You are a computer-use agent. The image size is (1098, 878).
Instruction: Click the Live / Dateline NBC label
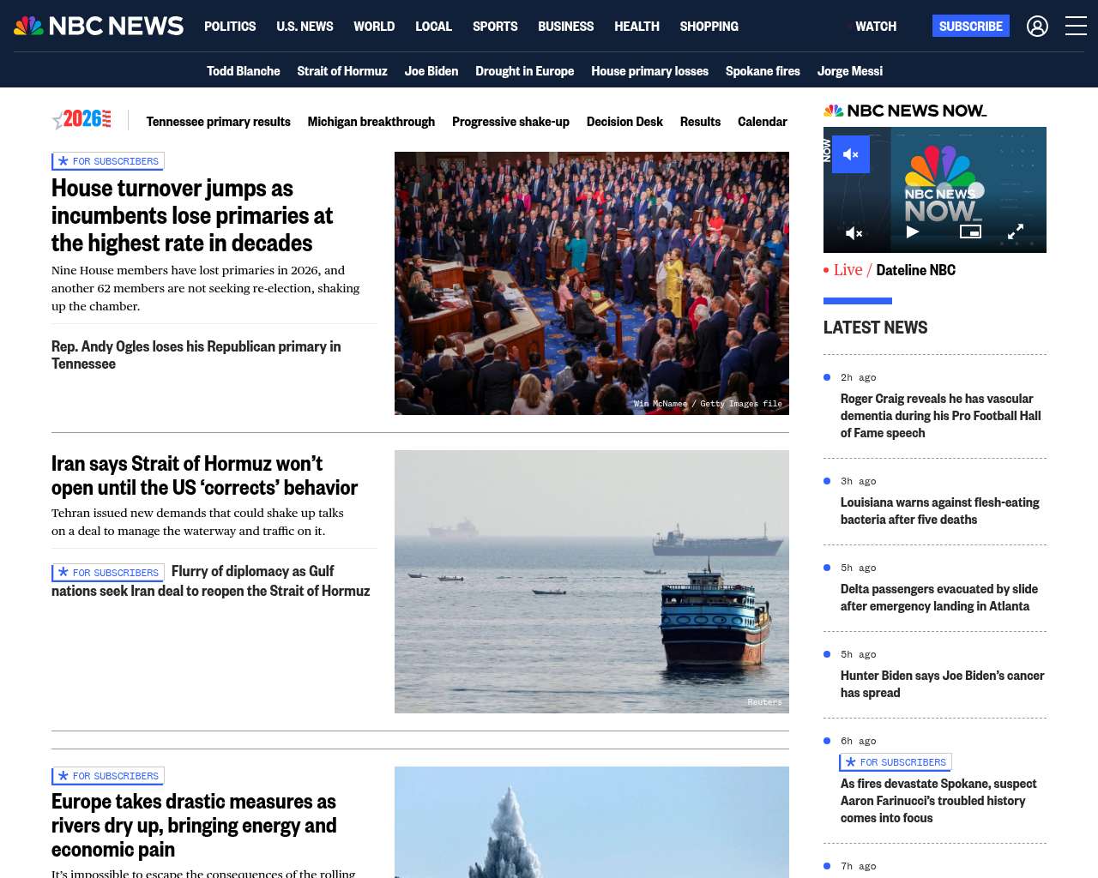pyautogui.click(x=890, y=270)
